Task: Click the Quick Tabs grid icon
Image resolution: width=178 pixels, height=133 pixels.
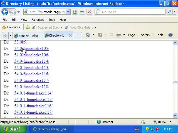Action: 5,36
